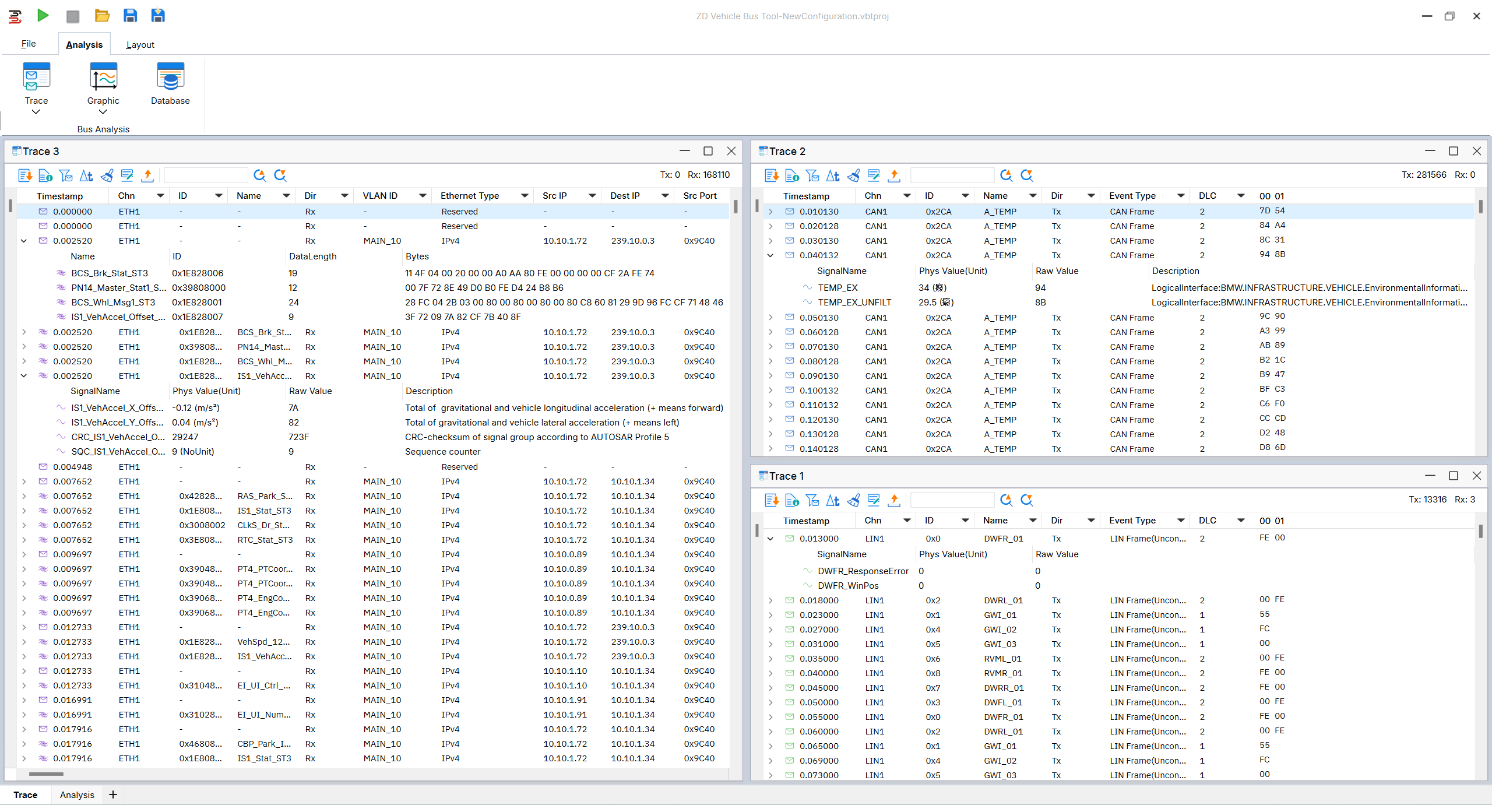
Task: Add new page with plus button
Action: tap(113, 795)
